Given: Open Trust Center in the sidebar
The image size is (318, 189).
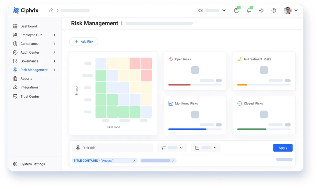Looking at the screenshot, I should point(30,96).
